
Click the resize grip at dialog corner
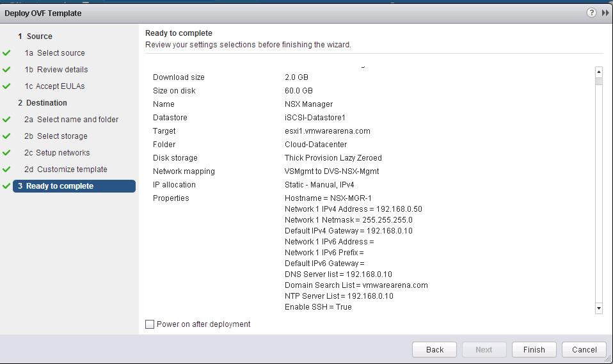[607, 359]
